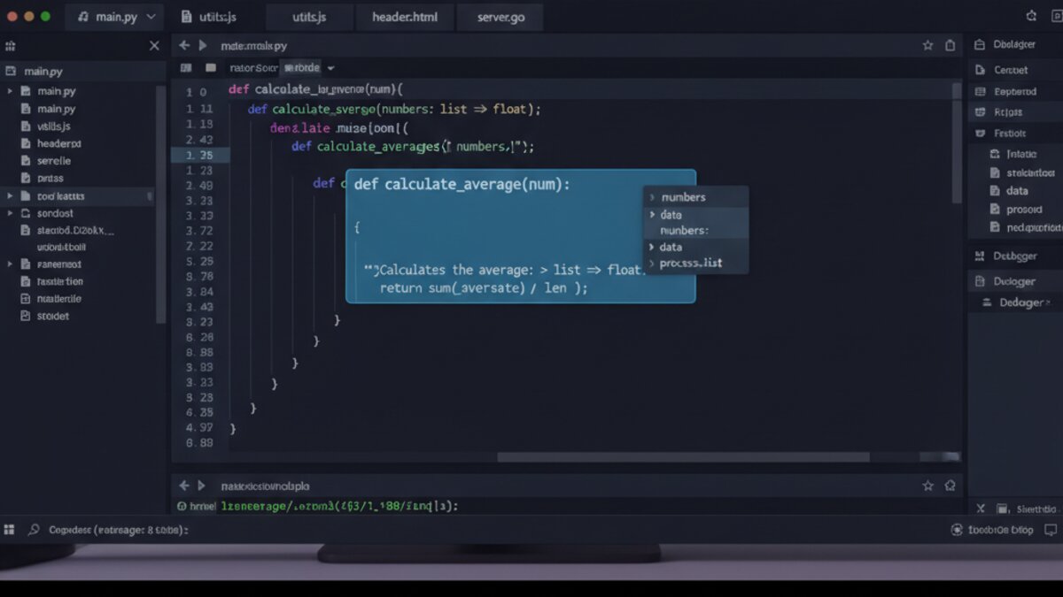Screen dimensions: 1063x597
Task: Click the gear icon at window top right
Action: (x=1030, y=16)
